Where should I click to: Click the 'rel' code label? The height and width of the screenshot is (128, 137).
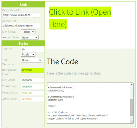point(5,37)
